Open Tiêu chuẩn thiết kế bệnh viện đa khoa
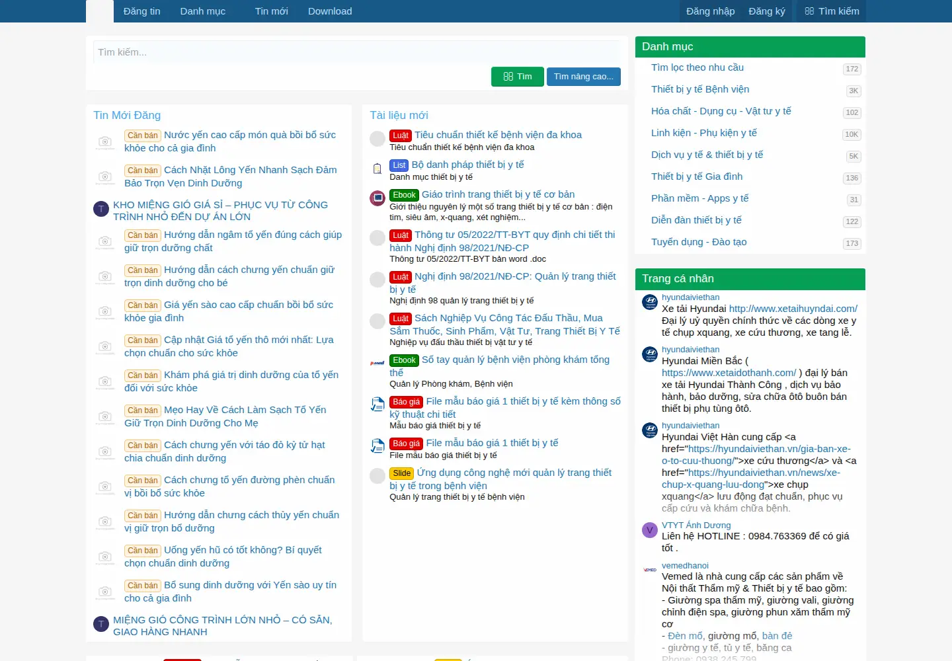This screenshot has width=952, height=661. [498, 135]
